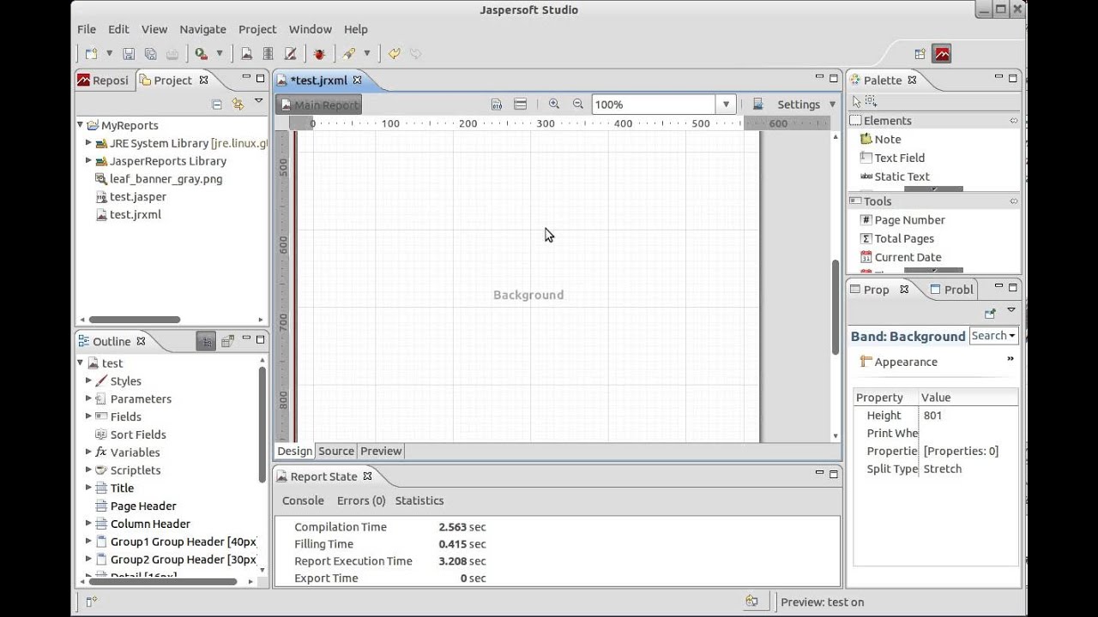Collapse the MyReports project node
The width and height of the screenshot is (1098, 617).
pos(81,125)
